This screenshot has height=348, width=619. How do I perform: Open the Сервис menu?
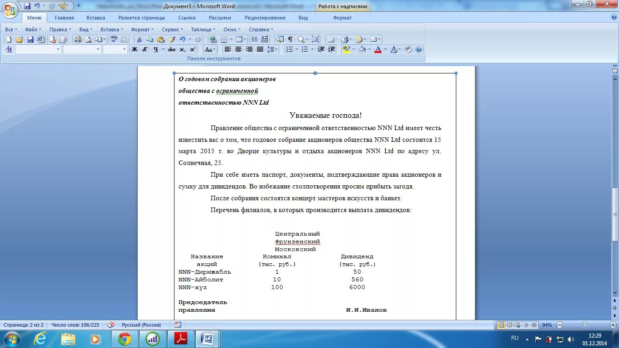pyautogui.click(x=172, y=29)
